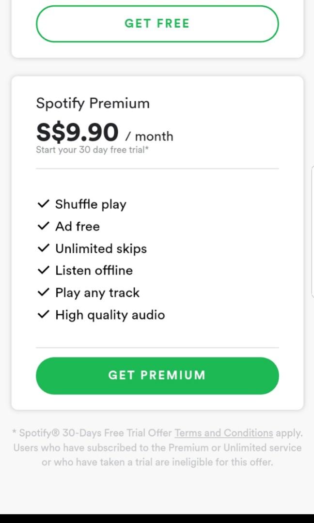314x523 pixels.
Task: Select the Shuffle play feature text
Action: pyautogui.click(x=91, y=204)
